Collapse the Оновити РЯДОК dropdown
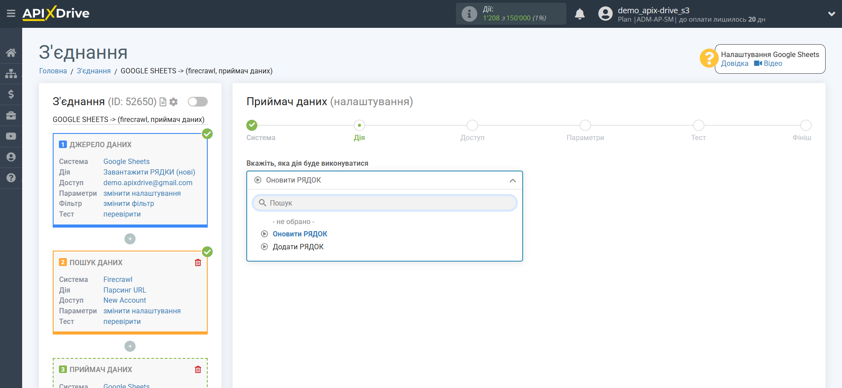The height and width of the screenshot is (388, 842). click(384, 180)
